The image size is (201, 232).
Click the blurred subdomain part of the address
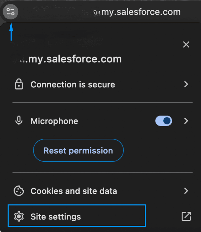coord(97,13)
